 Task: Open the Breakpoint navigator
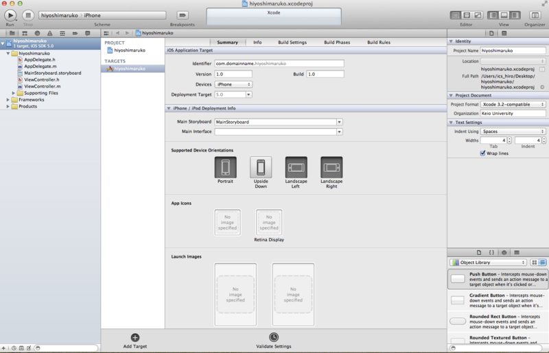75,33
